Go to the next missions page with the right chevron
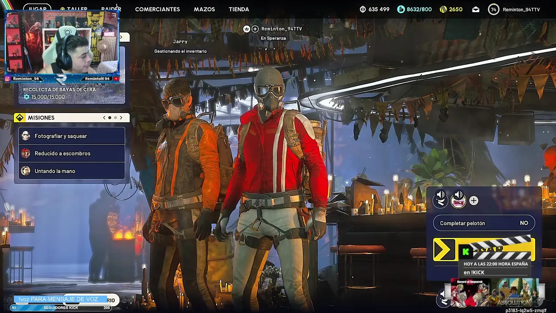The width and height of the screenshot is (556, 313). coord(121,118)
